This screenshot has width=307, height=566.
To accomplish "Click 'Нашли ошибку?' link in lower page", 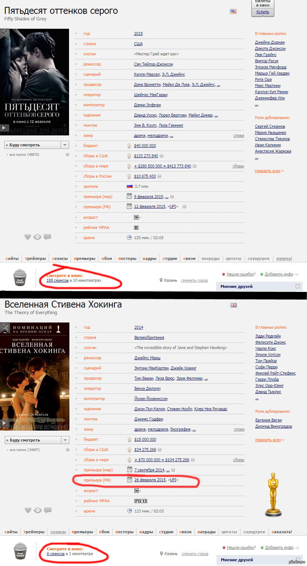I will (241, 547).
